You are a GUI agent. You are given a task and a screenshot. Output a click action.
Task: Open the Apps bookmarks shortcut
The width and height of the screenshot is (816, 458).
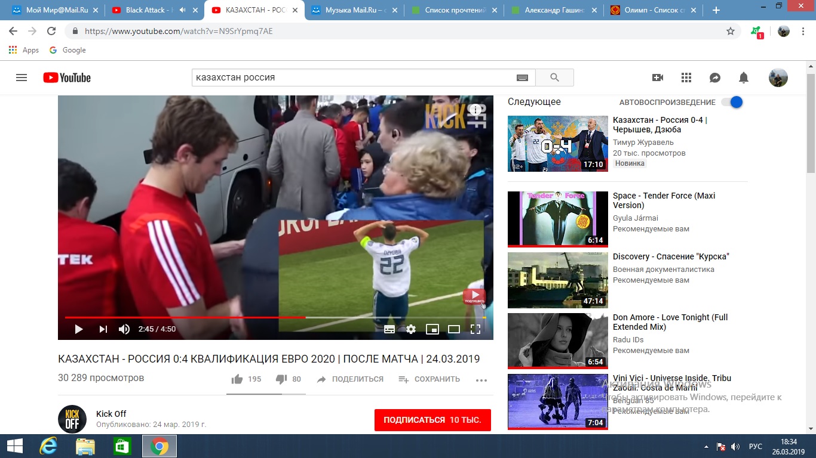point(24,50)
